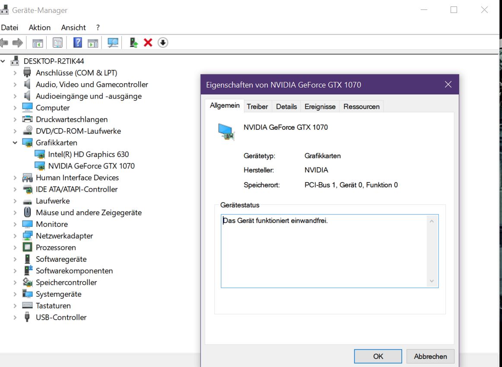Click the red X uninstall device icon

coord(148,43)
